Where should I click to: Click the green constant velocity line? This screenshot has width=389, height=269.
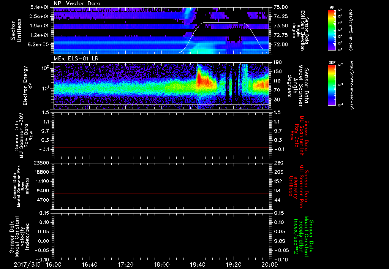point(161,241)
